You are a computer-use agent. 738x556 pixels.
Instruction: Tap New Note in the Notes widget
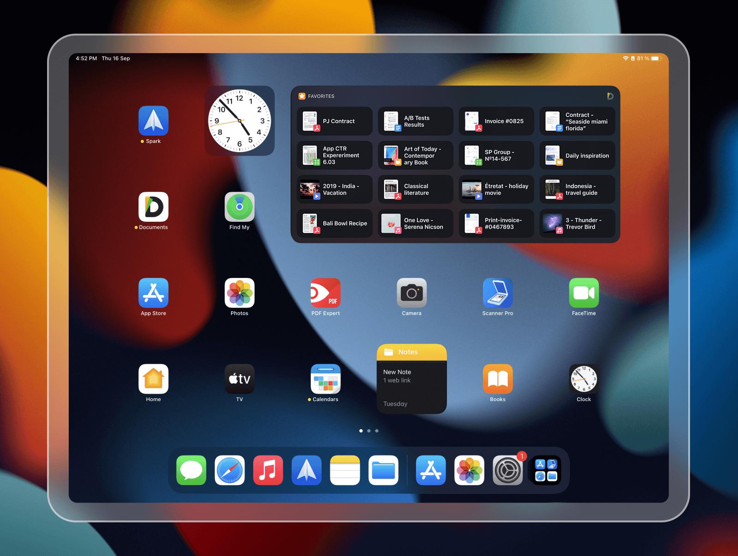(x=397, y=372)
